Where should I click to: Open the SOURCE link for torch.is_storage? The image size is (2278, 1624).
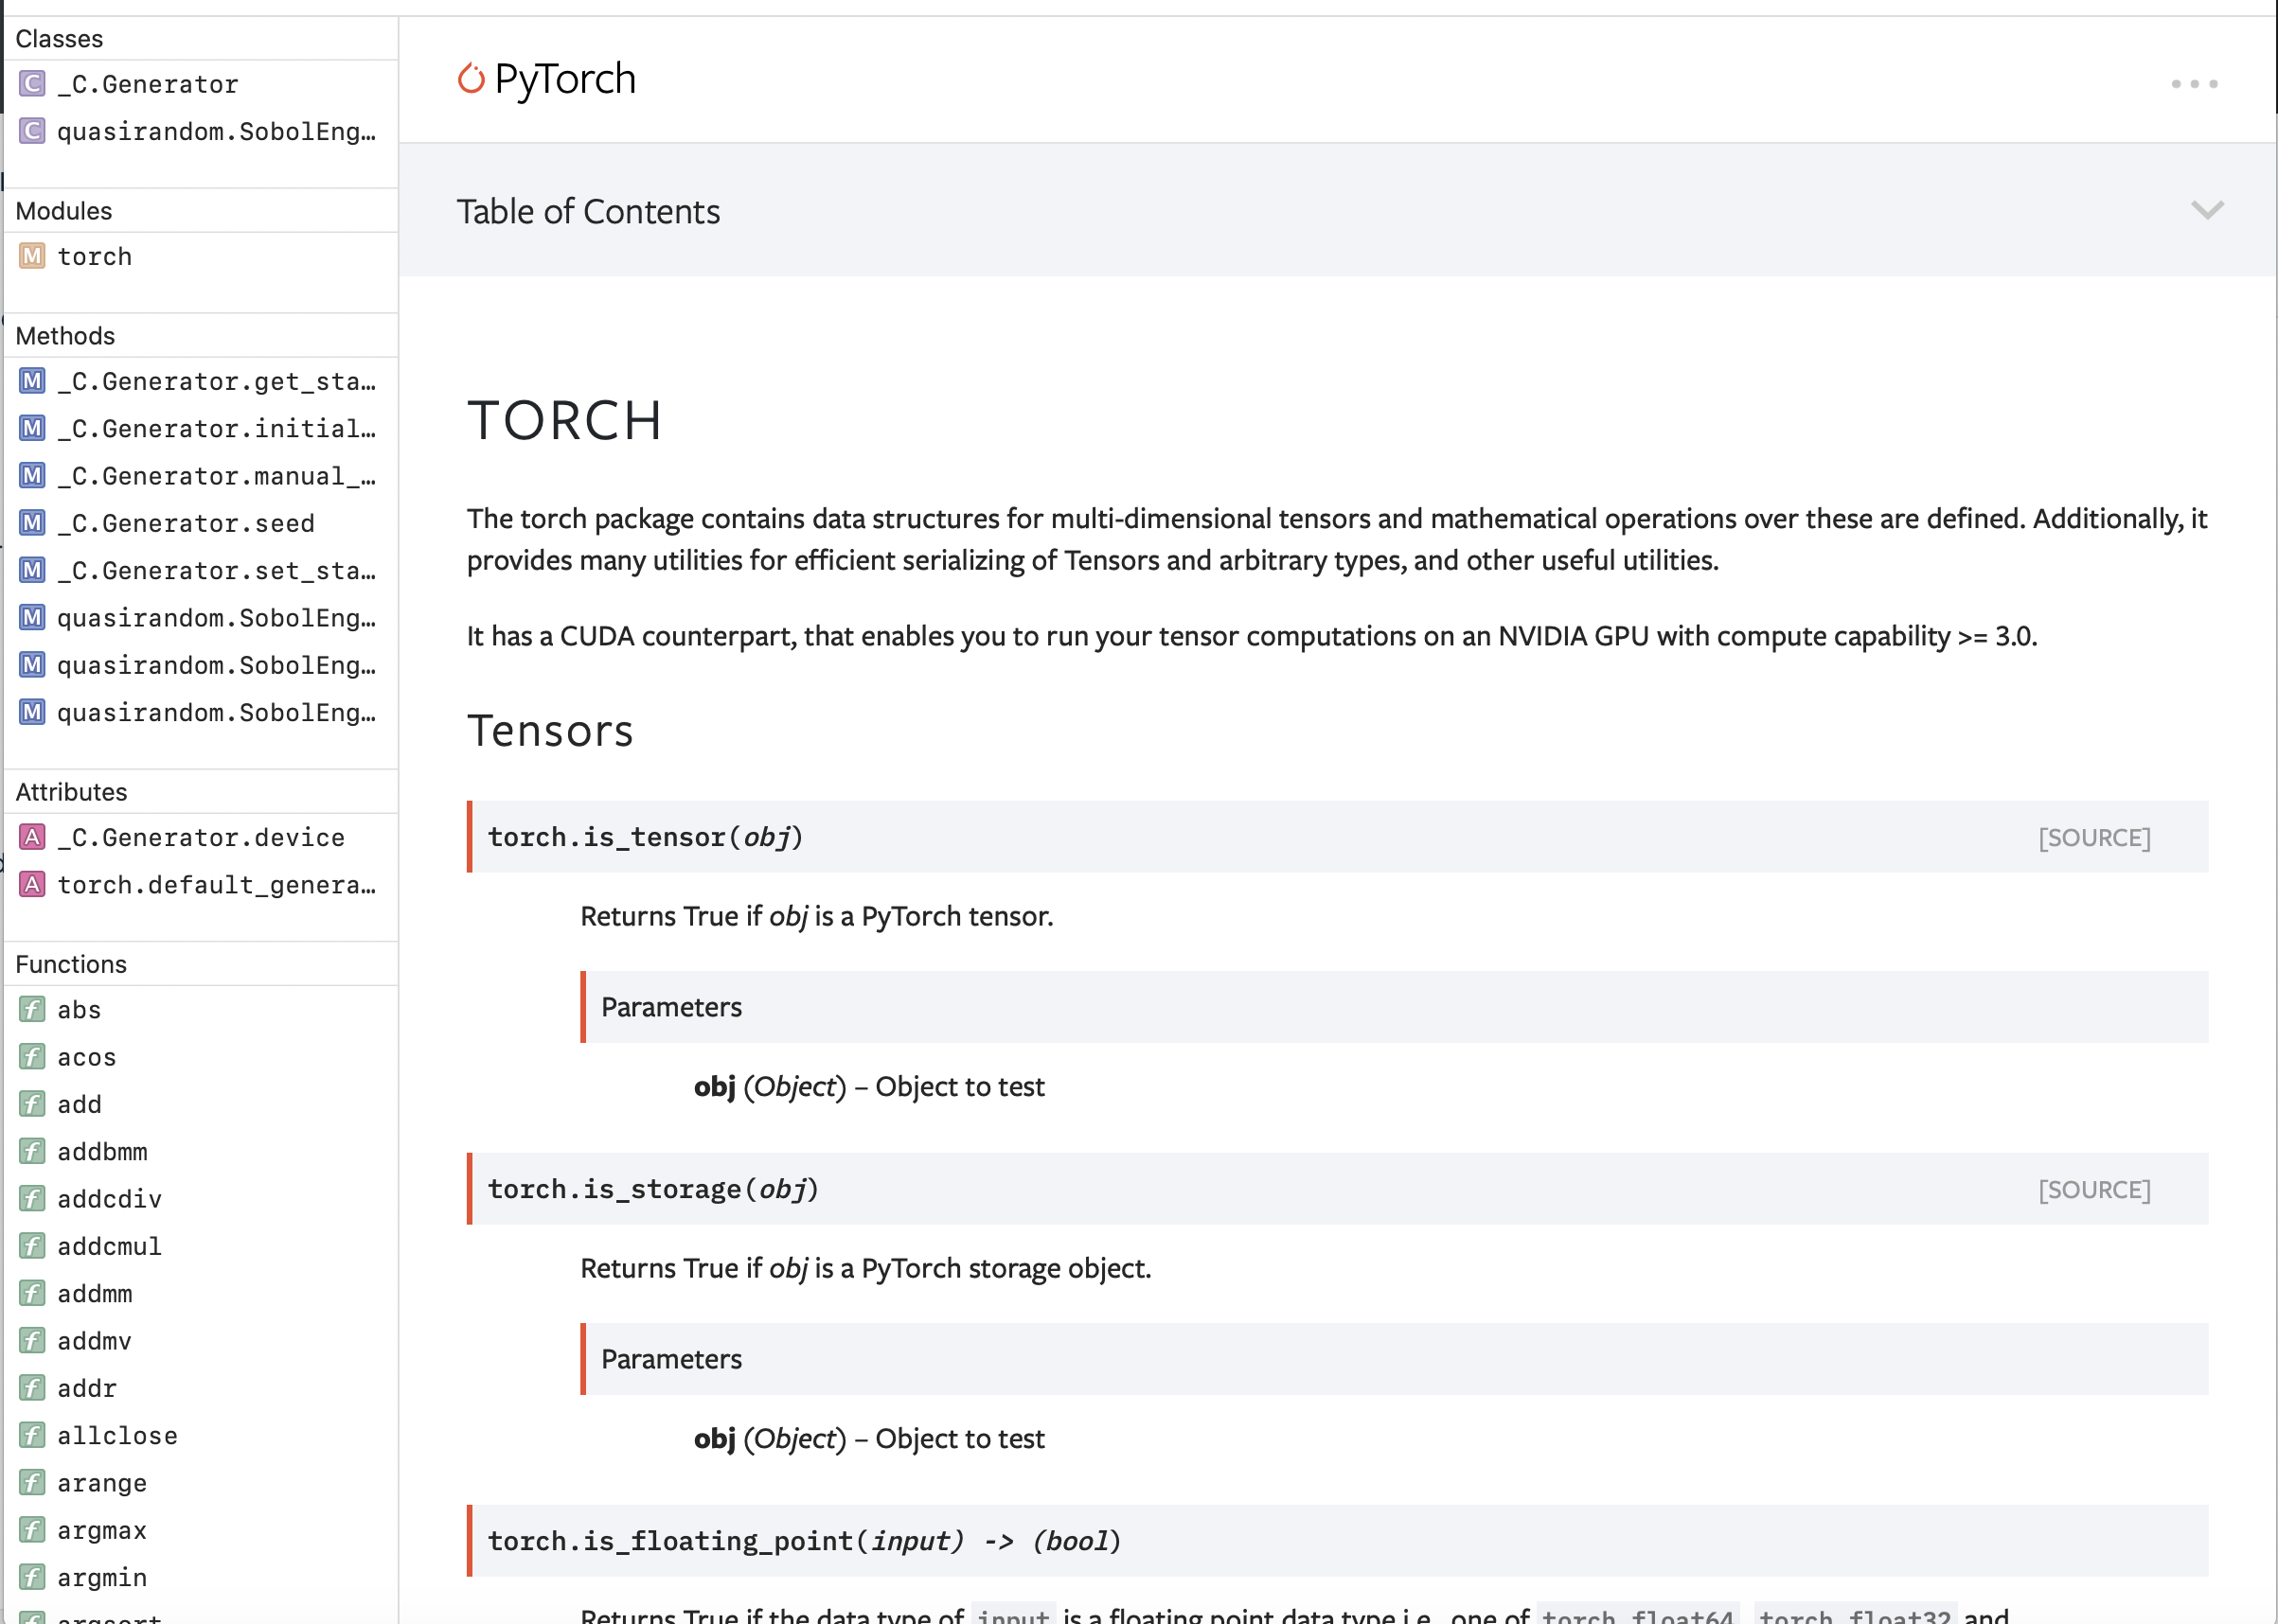click(x=2095, y=1189)
